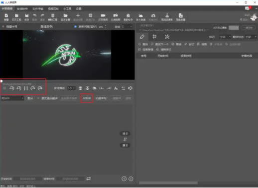This screenshot has height=188, width=258.
Task: Click the swap arrows icon next to font icon
Action: pos(123,88)
